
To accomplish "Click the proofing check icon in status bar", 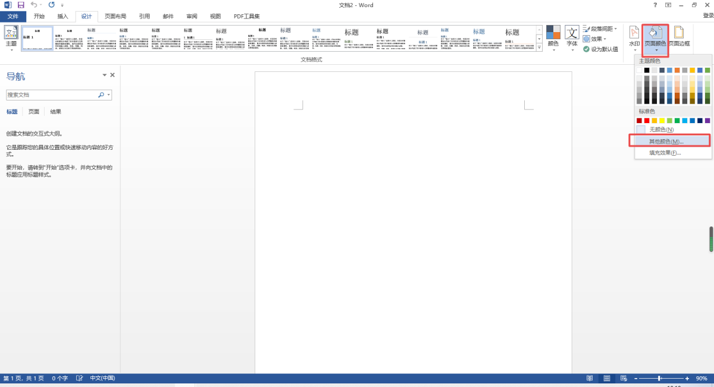I will tap(79, 378).
